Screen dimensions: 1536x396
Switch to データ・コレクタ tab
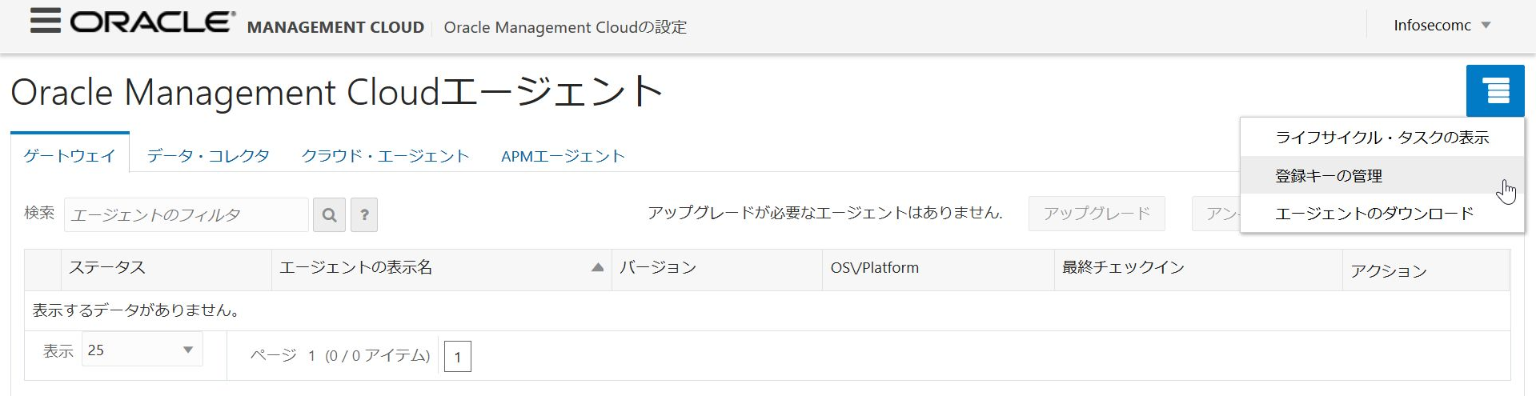[x=208, y=155]
